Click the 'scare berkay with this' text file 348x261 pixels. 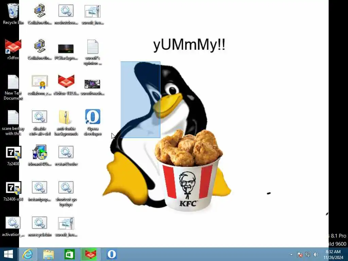13,123
